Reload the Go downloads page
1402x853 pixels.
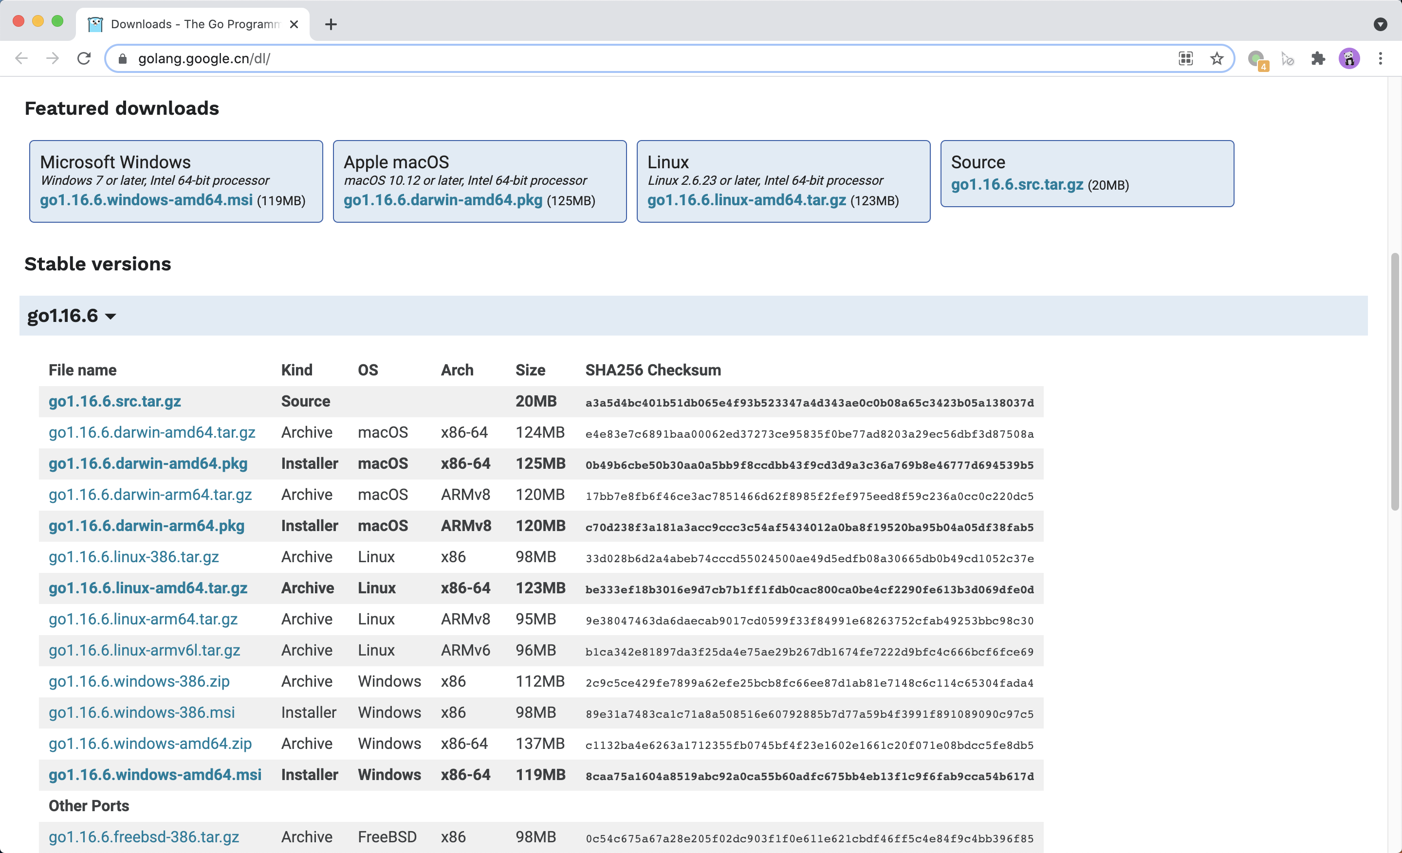tap(84, 58)
